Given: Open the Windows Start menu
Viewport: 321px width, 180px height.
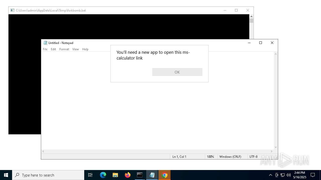Looking at the screenshot, I should point(6,175).
